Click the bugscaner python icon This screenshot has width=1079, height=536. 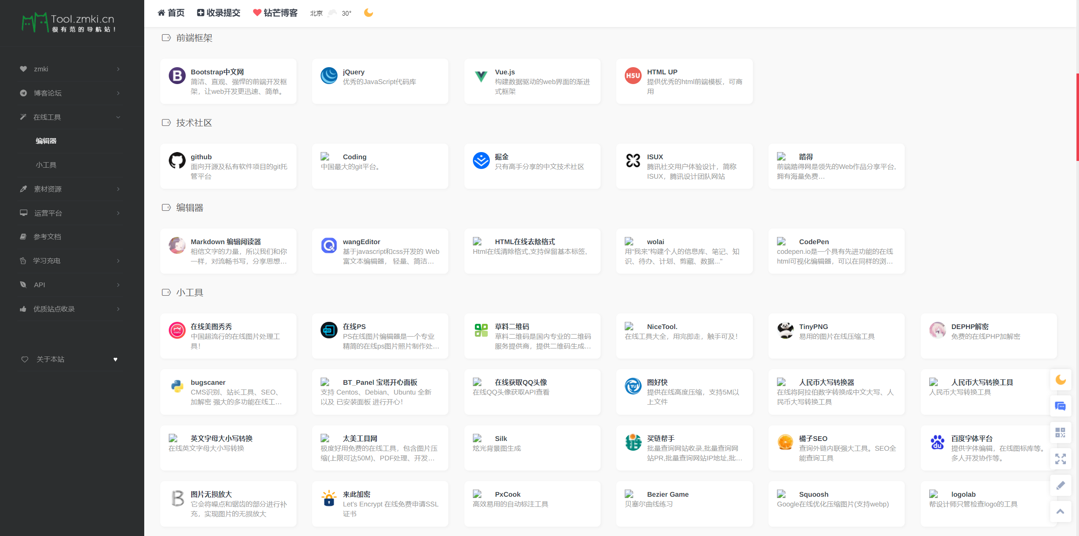(177, 386)
